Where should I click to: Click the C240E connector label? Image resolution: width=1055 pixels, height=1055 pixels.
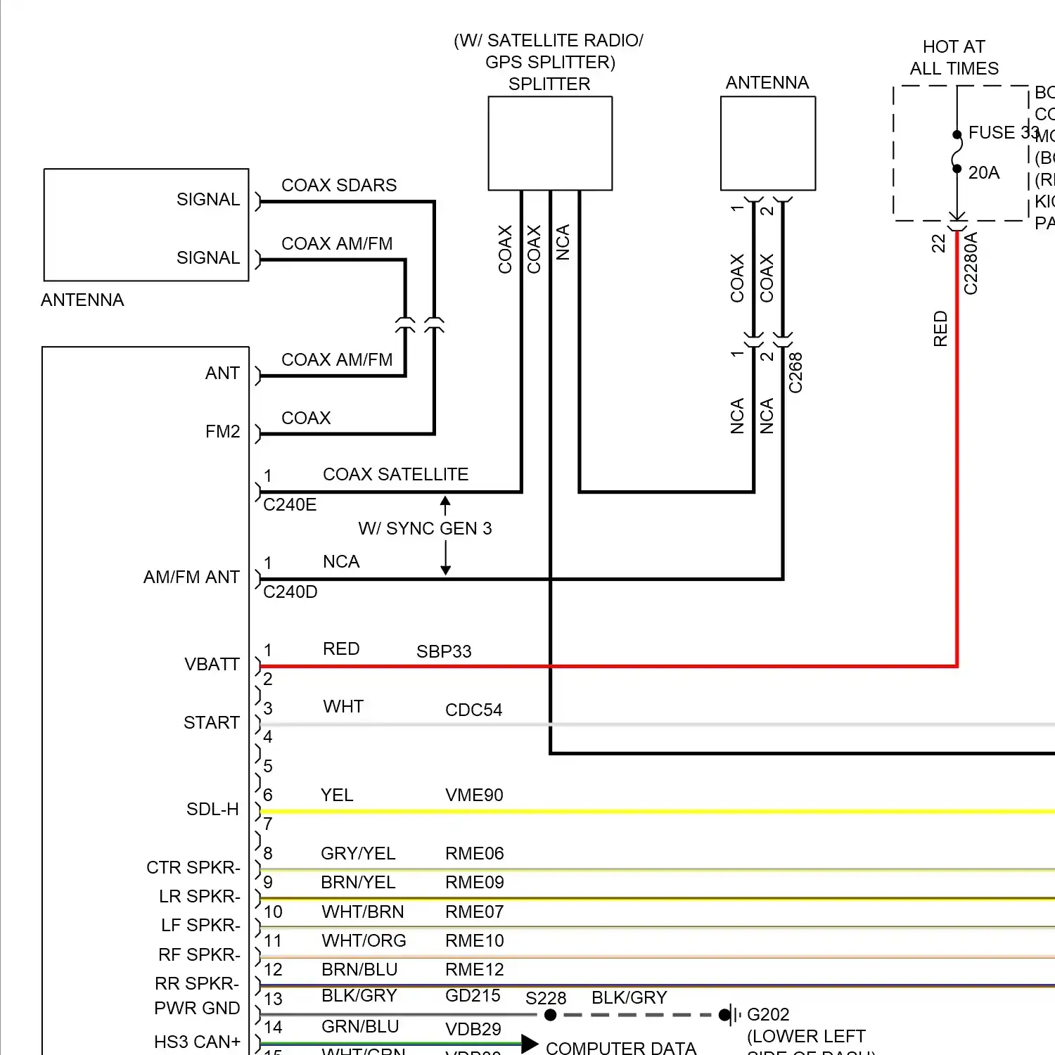pyautogui.click(x=290, y=504)
